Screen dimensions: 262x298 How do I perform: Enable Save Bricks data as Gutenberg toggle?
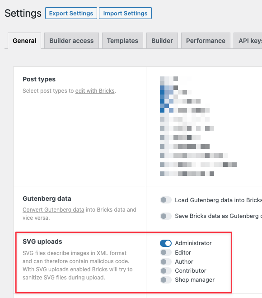pyautogui.click(x=165, y=216)
